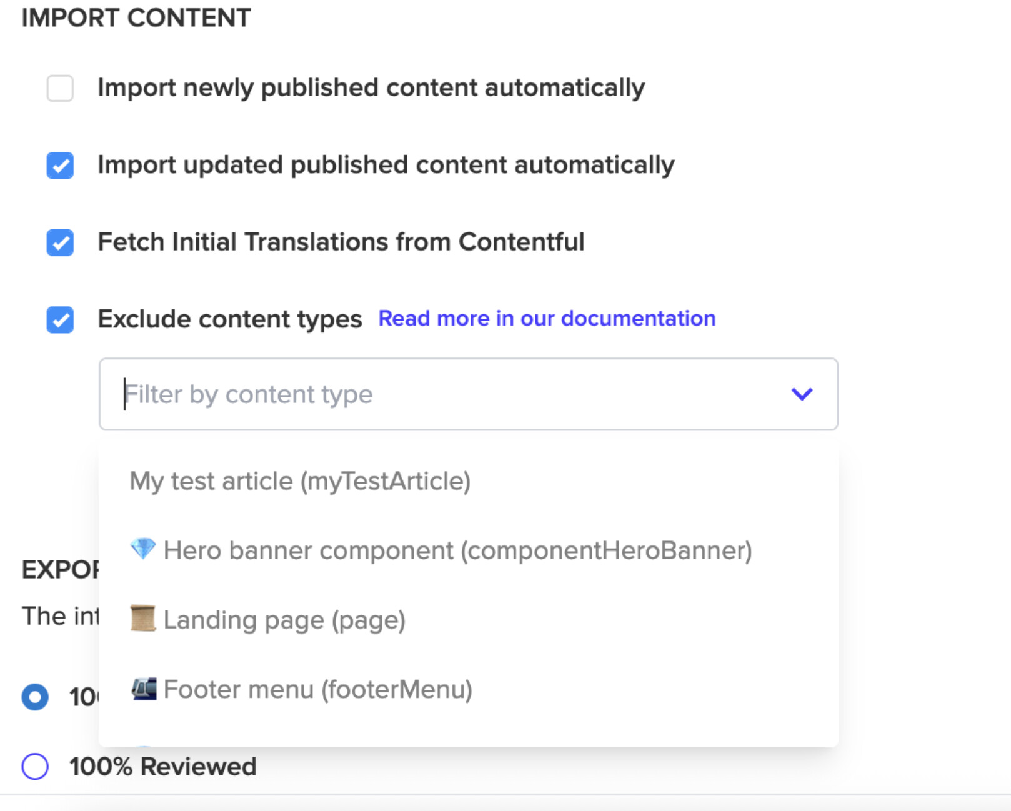Click the Exclude content types label text

pos(229,319)
